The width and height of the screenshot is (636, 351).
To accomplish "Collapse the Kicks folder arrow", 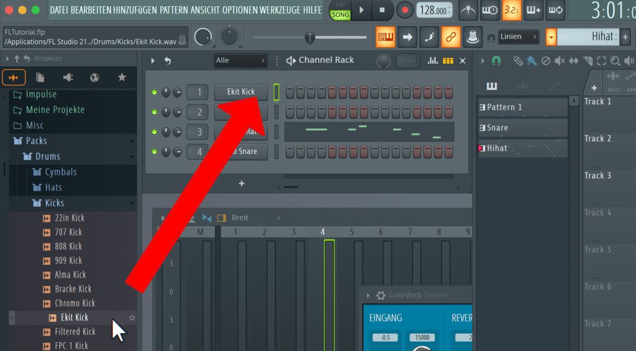I will click(x=132, y=203).
